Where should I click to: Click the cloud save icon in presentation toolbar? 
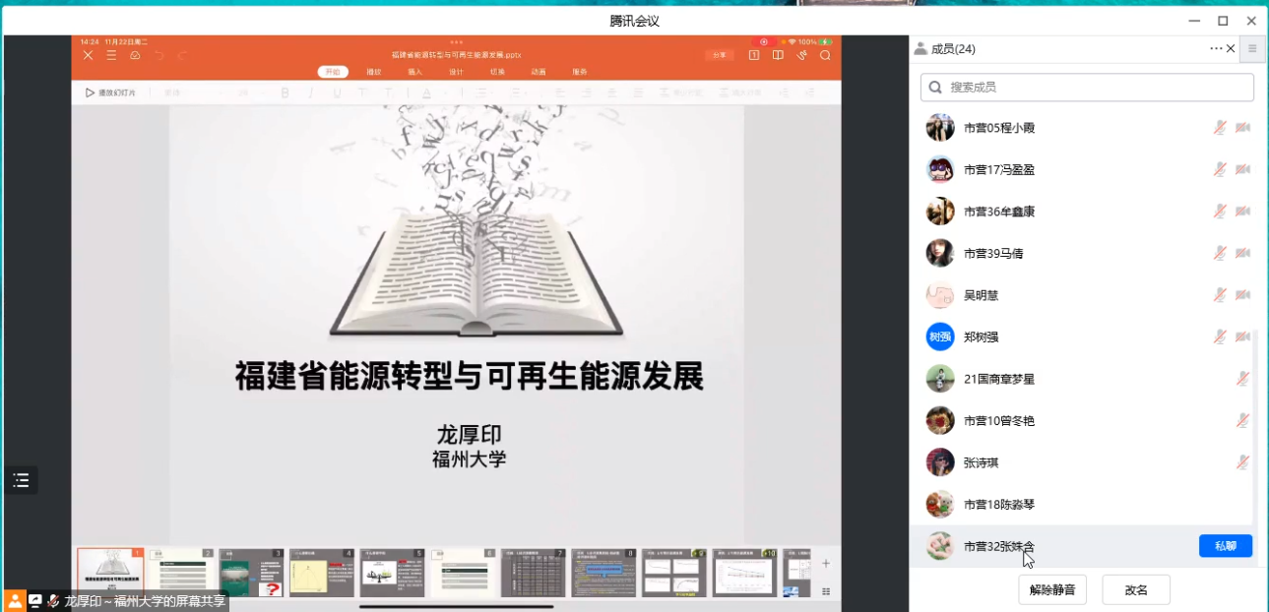coord(135,55)
